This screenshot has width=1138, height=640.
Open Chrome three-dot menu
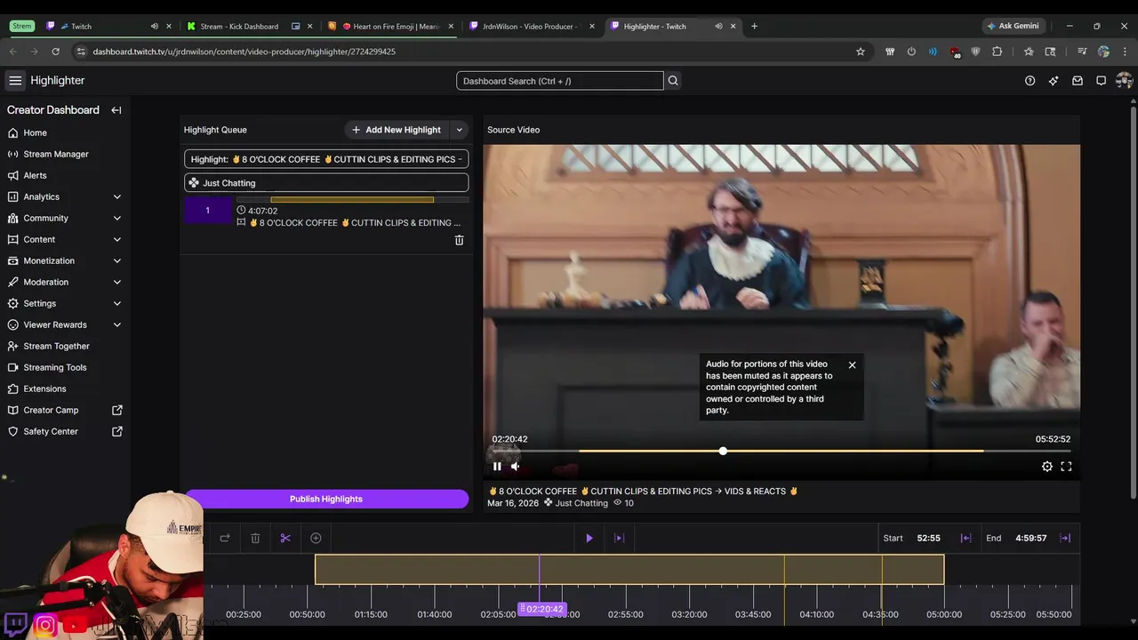point(1125,52)
